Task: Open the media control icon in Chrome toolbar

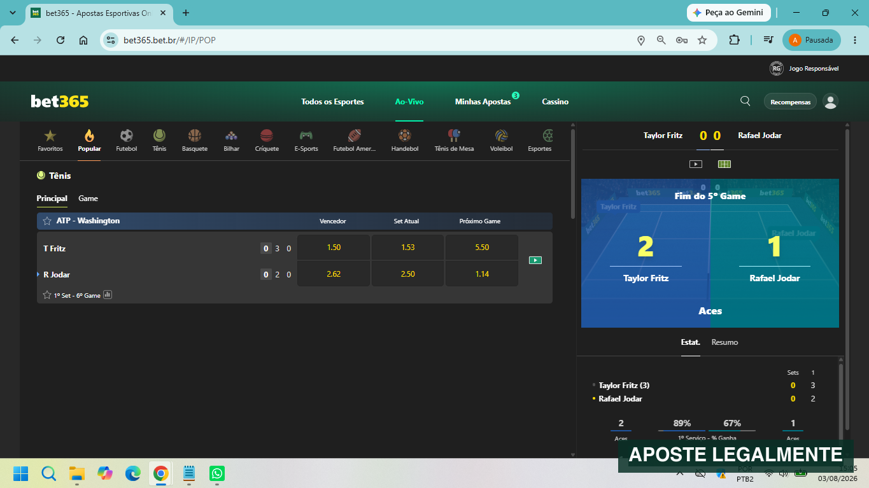Action: [x=768, y=40]
